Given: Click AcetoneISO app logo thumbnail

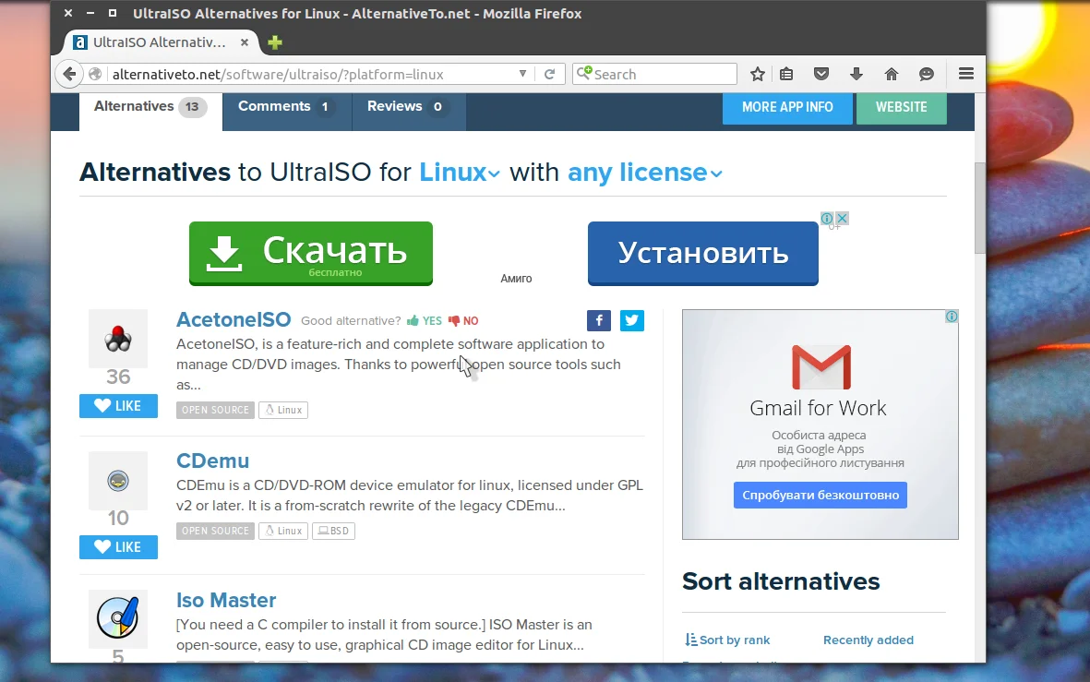Looking at the screenshot, I should click(118, 339).
